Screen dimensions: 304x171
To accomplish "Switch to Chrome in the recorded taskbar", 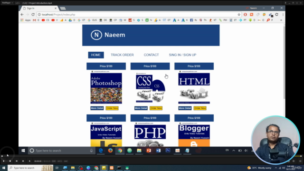I will (x=120, y=151).
